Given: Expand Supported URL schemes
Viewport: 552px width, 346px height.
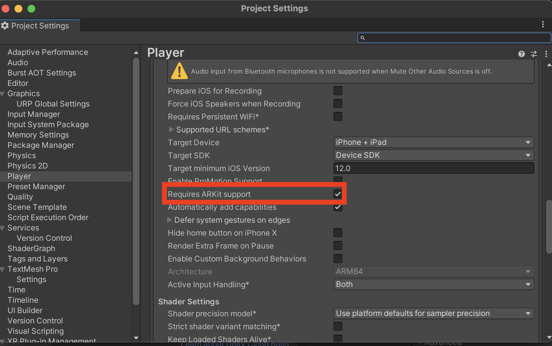Looking at the screenshot, I should tap(171, 129).
